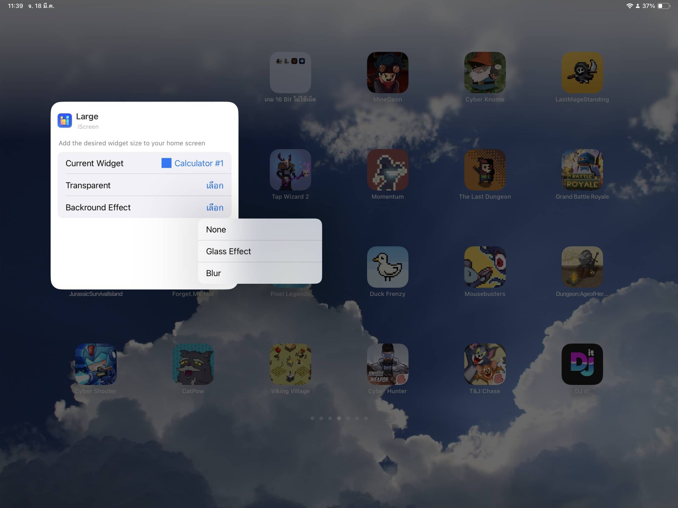
Task: Open the T&J:Chase game
Action: pos(485,364)
